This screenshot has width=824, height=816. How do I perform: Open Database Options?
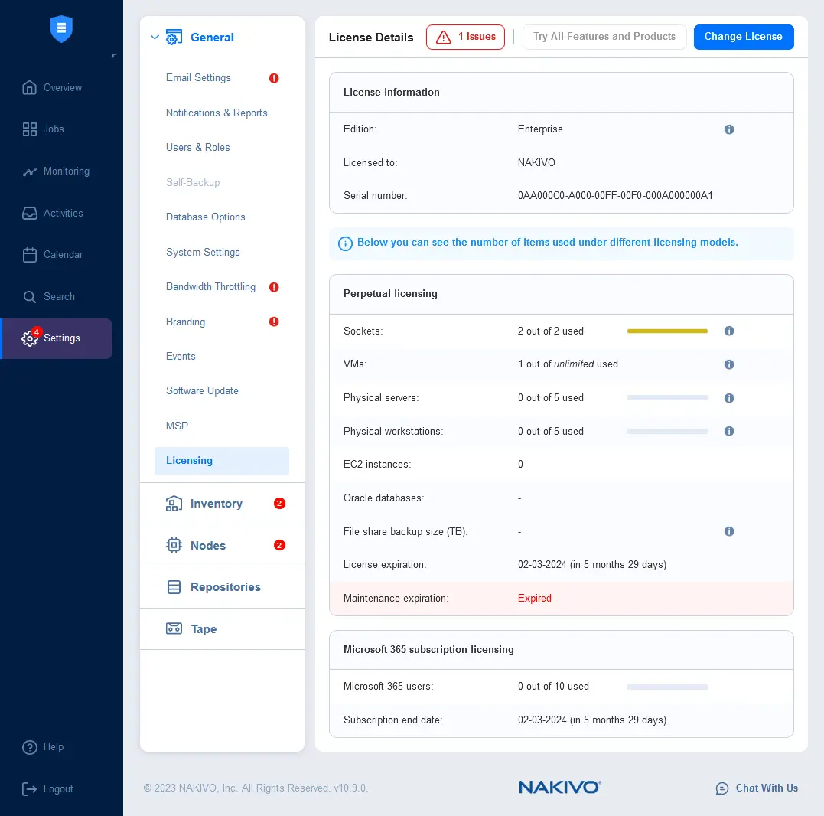pos(206,217)
